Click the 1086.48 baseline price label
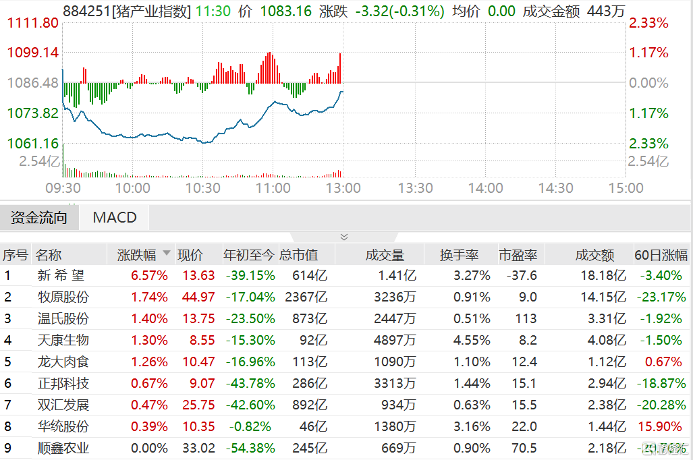Image resolution: width=693 pixels, height=460 pixels. [x=32, y=83]
